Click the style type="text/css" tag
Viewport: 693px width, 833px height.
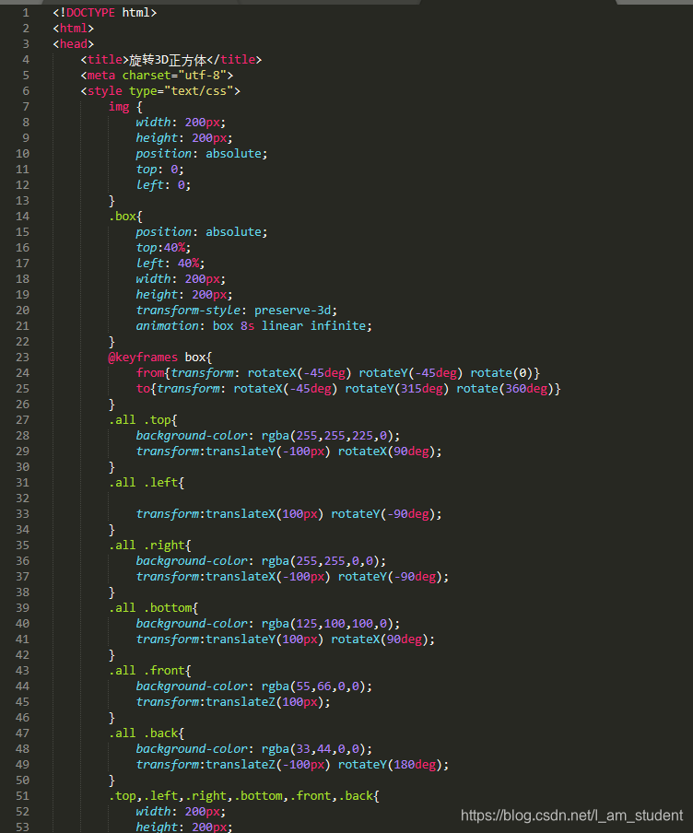(160, 91)
